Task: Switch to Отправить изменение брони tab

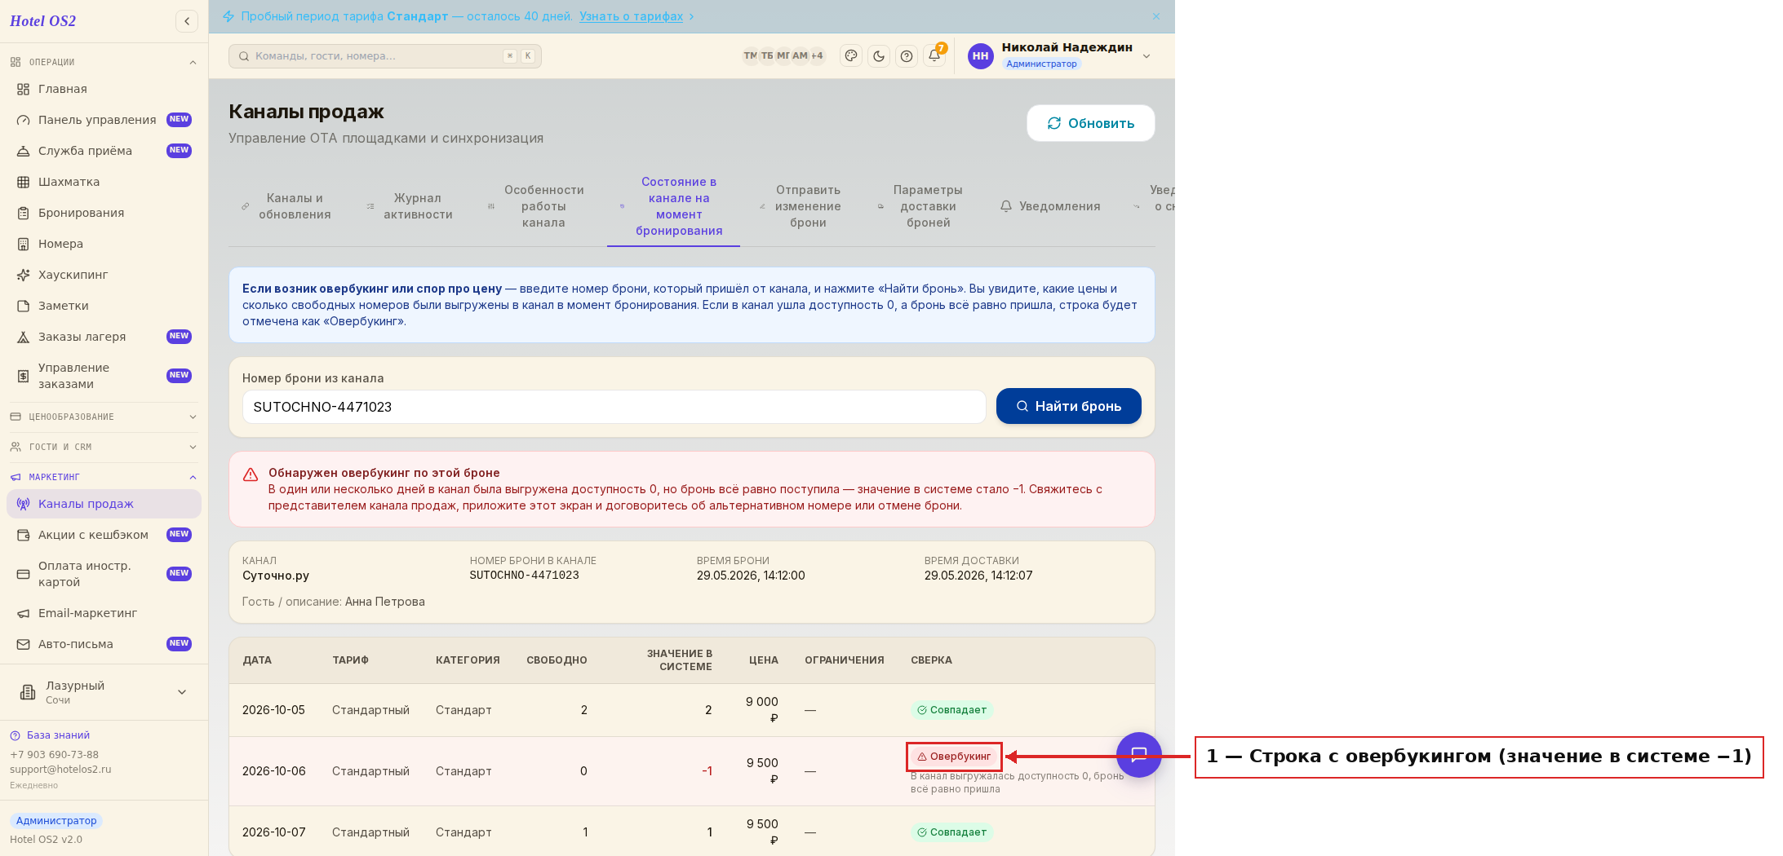Action: pyautogui.click(x=801, y=206)
